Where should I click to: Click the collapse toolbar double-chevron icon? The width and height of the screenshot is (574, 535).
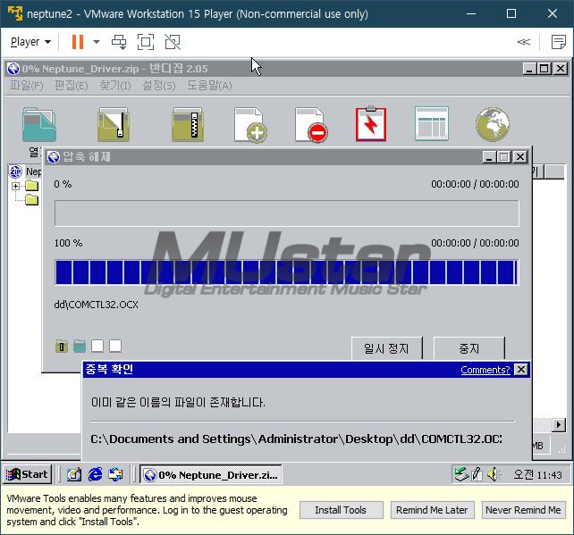click(523, 42)
